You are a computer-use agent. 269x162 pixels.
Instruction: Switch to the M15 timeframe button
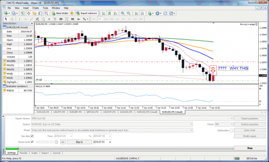click(x=106, y=19)
